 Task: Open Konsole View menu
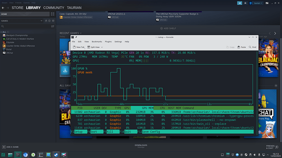click(x=87, y=42)
